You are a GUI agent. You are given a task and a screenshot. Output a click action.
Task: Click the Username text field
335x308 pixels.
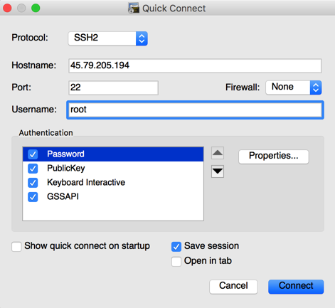point(195,110)
